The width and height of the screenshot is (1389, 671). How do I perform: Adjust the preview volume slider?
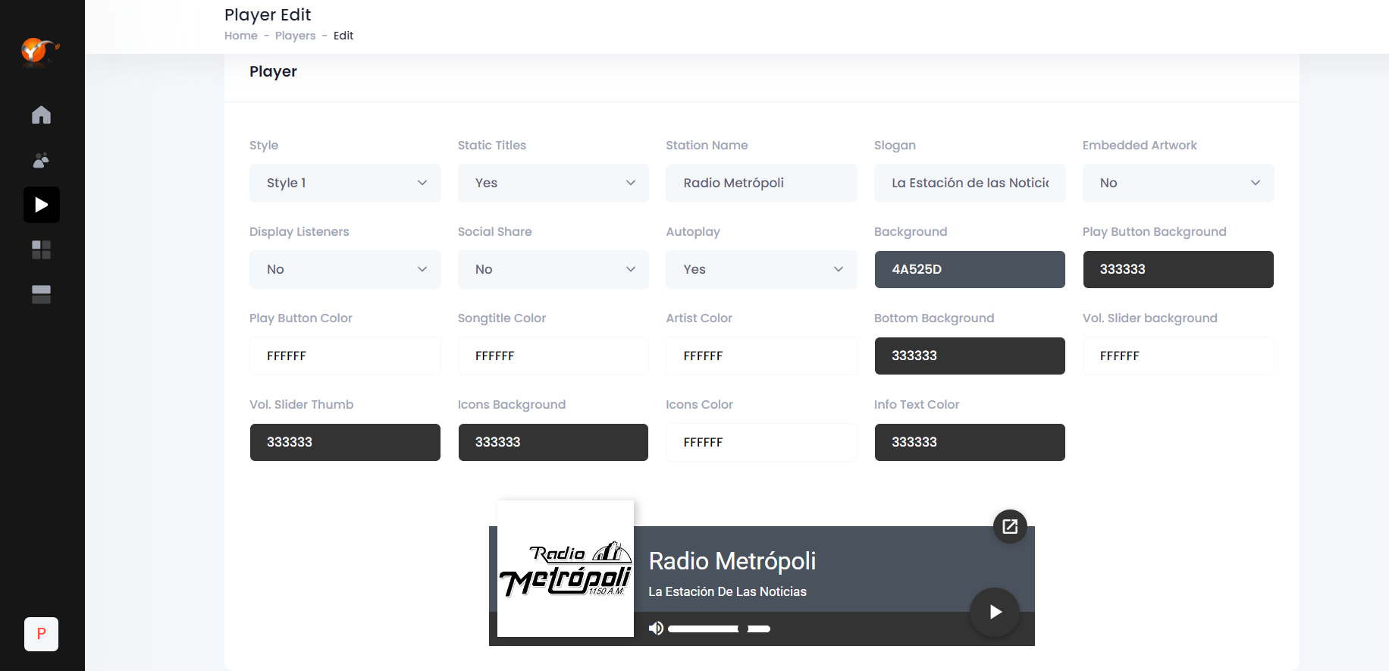[719, 629]
